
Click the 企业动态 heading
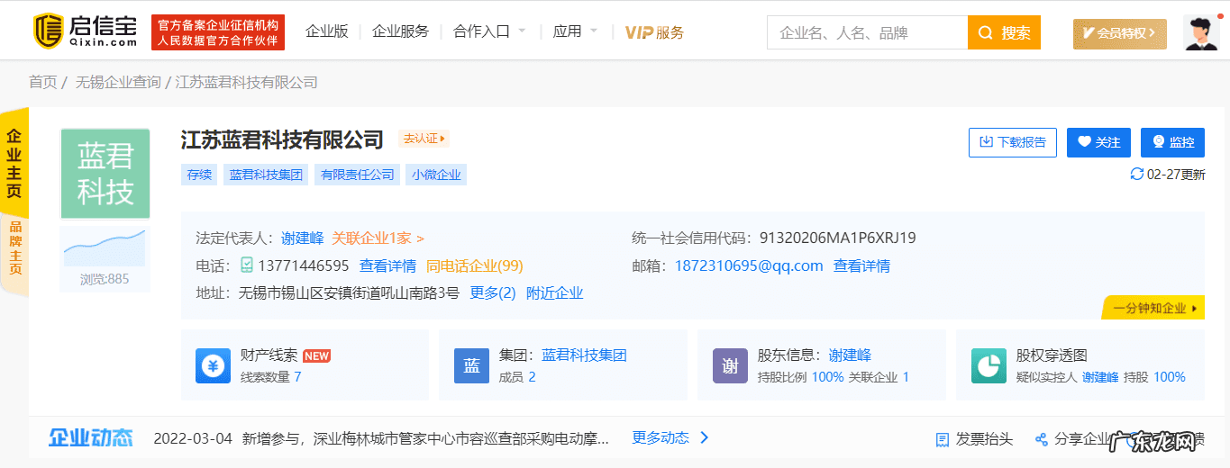click(x=91, y=438)
